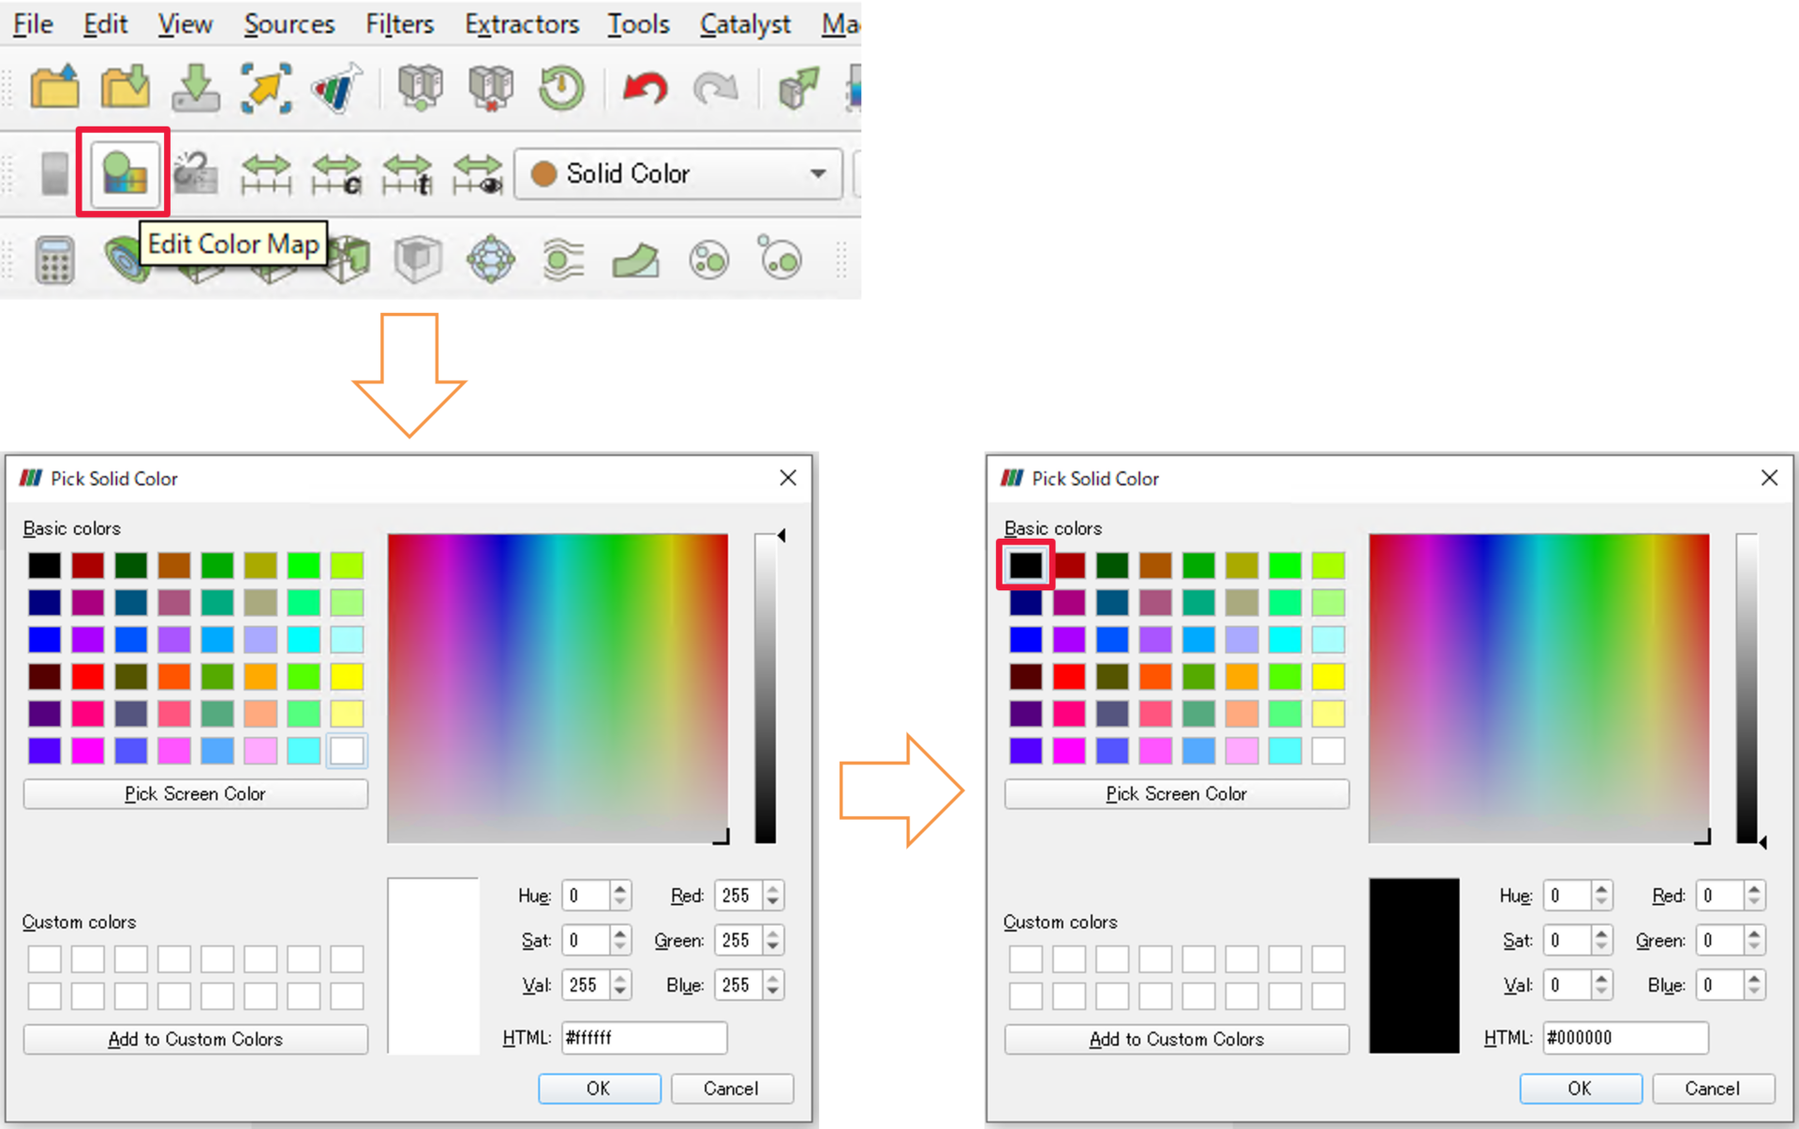Click the Use Separate Color Map icon
The image size is (1799, 1129).
195,173
